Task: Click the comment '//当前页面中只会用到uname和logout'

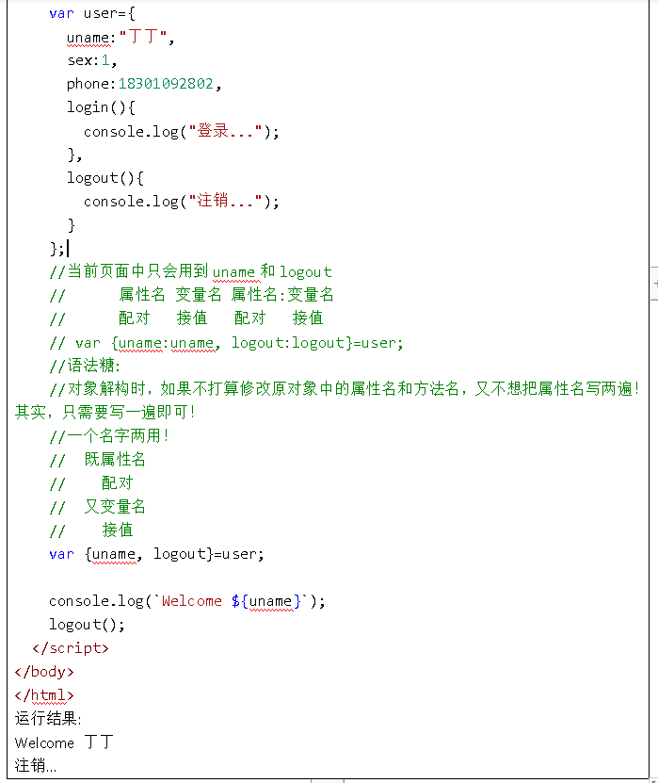Action: point(190,271)
